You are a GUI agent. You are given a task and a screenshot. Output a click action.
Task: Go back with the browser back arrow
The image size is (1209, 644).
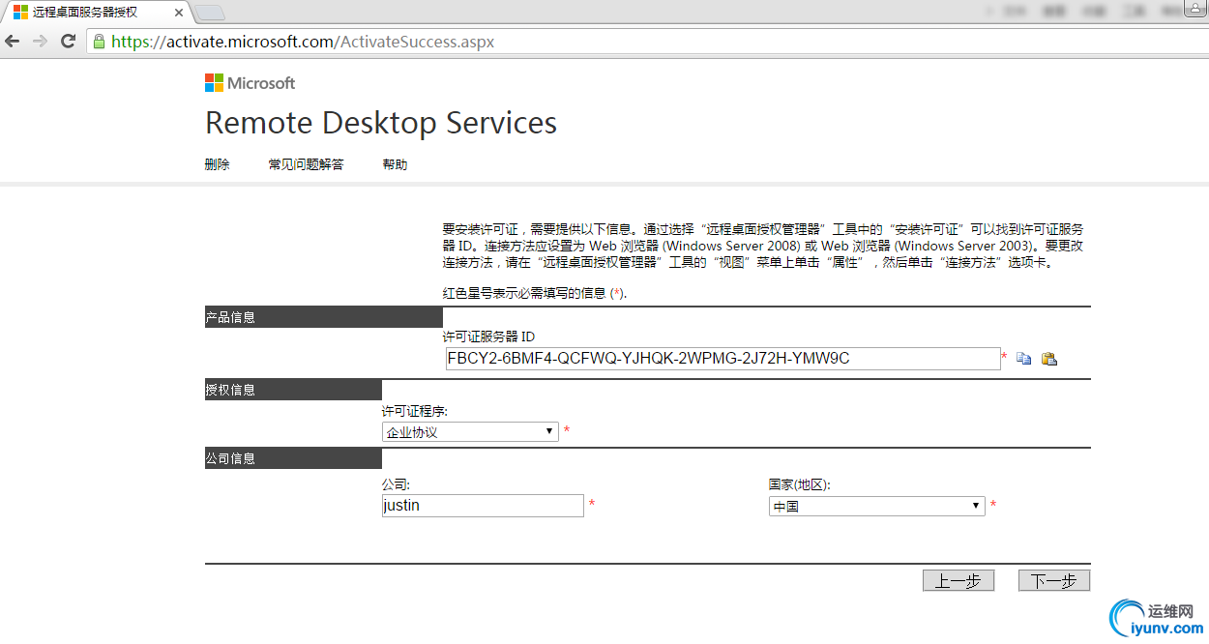(13, 42)
